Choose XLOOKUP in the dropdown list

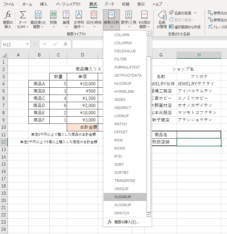[x=122, y=205]
